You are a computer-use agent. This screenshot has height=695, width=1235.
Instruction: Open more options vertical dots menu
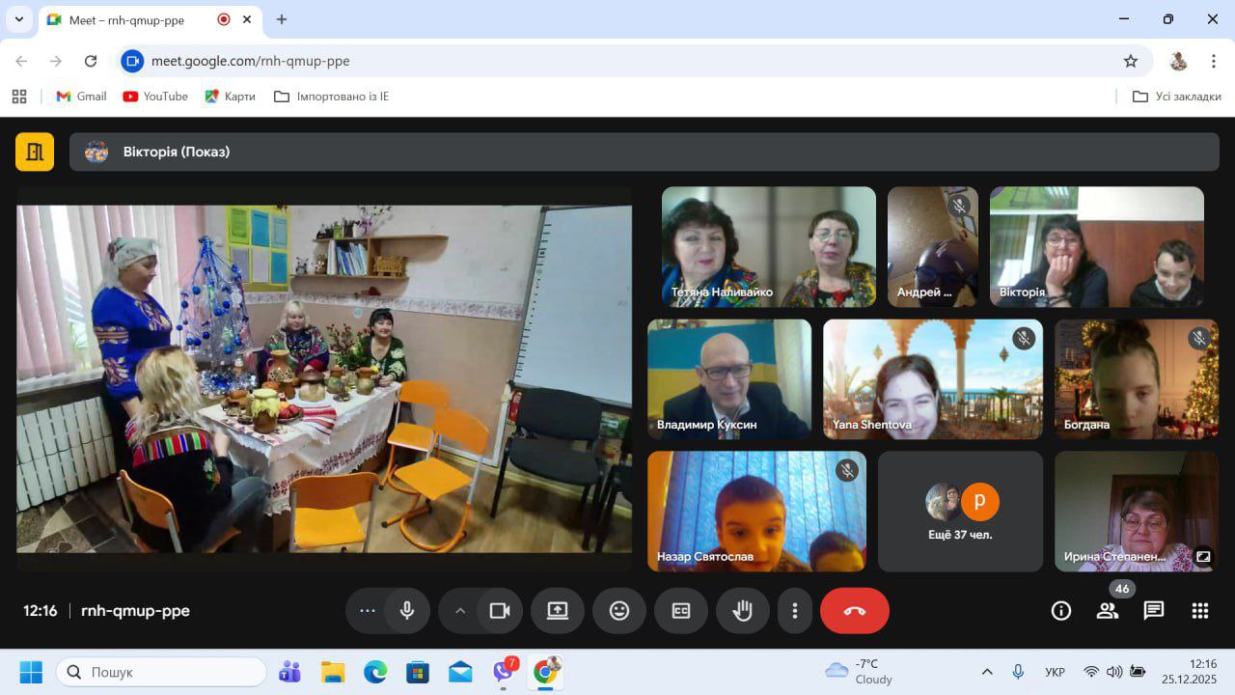coord(794,611)
